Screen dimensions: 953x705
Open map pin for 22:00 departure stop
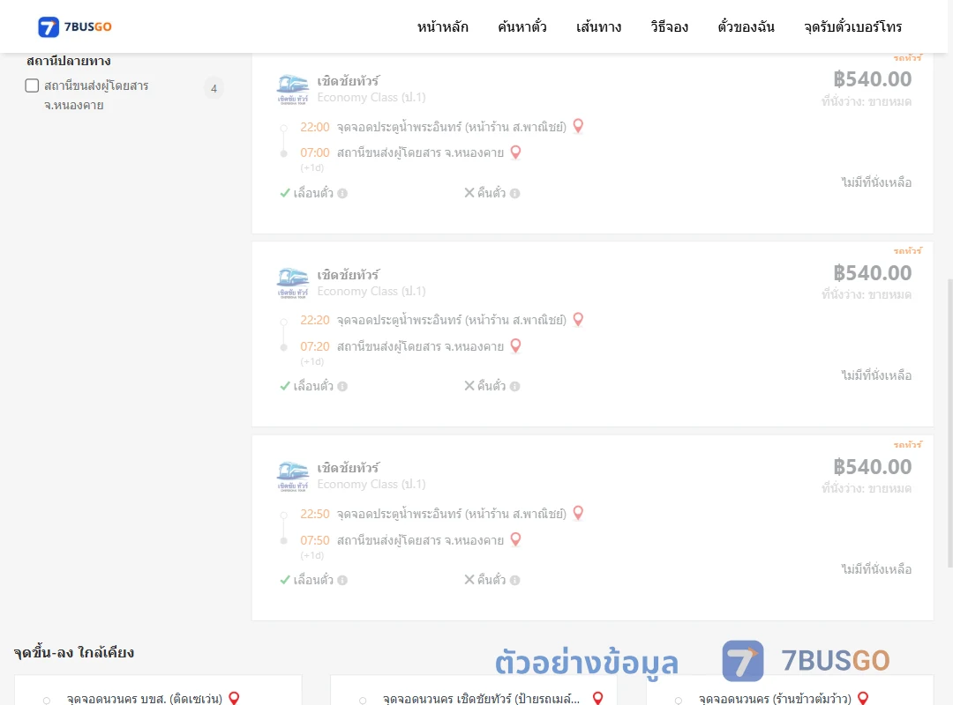[x=578, y=126]
